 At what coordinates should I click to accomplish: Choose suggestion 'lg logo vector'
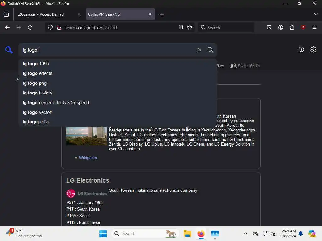[118, 112]
